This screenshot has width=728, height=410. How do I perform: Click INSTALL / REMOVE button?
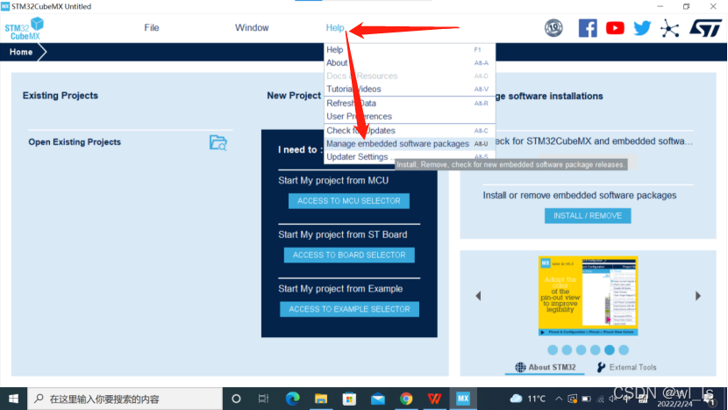(588, 216)
